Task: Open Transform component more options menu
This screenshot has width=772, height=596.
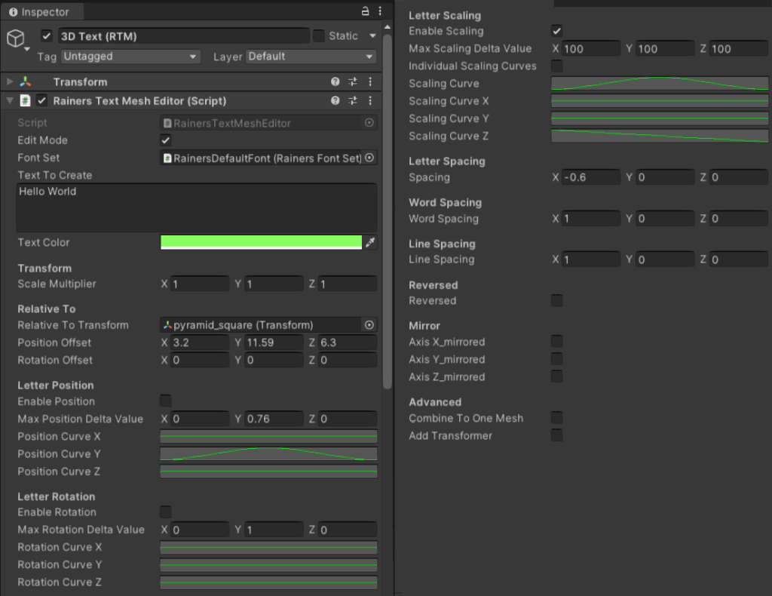Action: pos(370,81)
